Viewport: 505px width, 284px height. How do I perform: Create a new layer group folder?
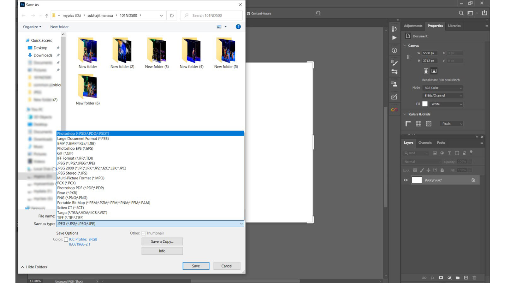pyautogui.click(x=457, y=278)
